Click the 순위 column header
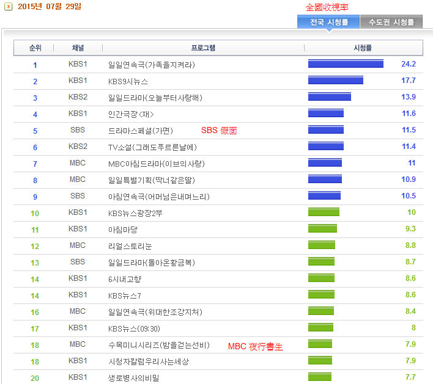The width and height of the screenshot is (433, 384). [35, 48]
